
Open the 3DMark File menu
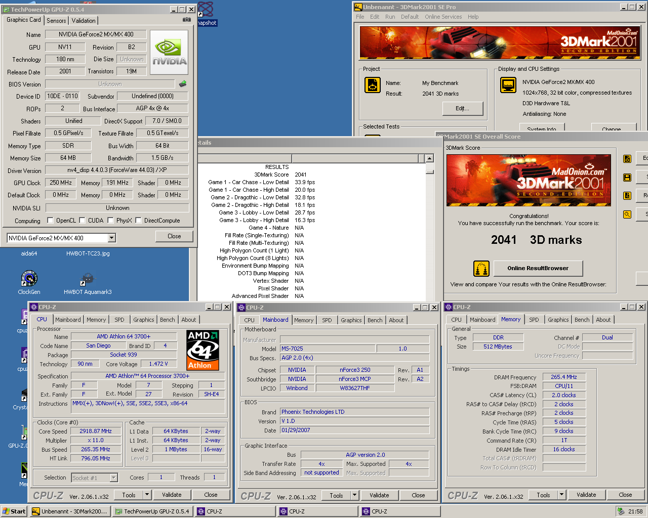[x=360, y=17]
